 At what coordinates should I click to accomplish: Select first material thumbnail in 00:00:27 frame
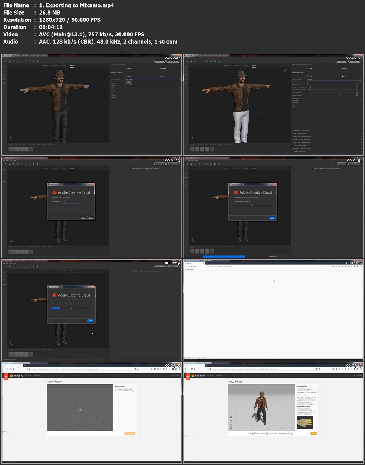[10, 149]
